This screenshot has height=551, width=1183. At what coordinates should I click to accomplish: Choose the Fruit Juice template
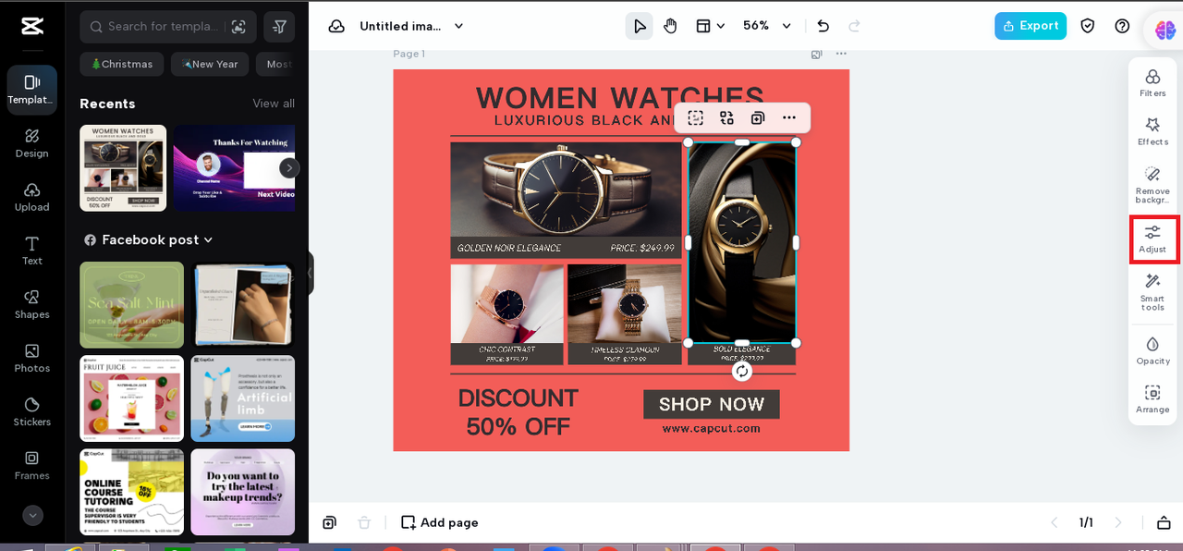pos(131,398)
